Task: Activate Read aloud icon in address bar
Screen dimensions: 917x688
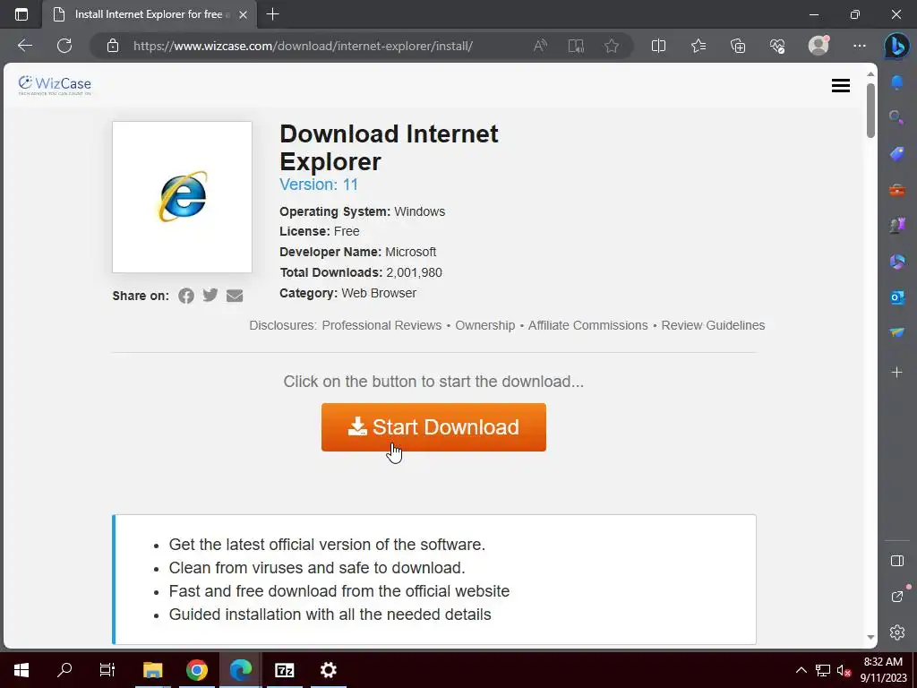Action: point(540,46)
